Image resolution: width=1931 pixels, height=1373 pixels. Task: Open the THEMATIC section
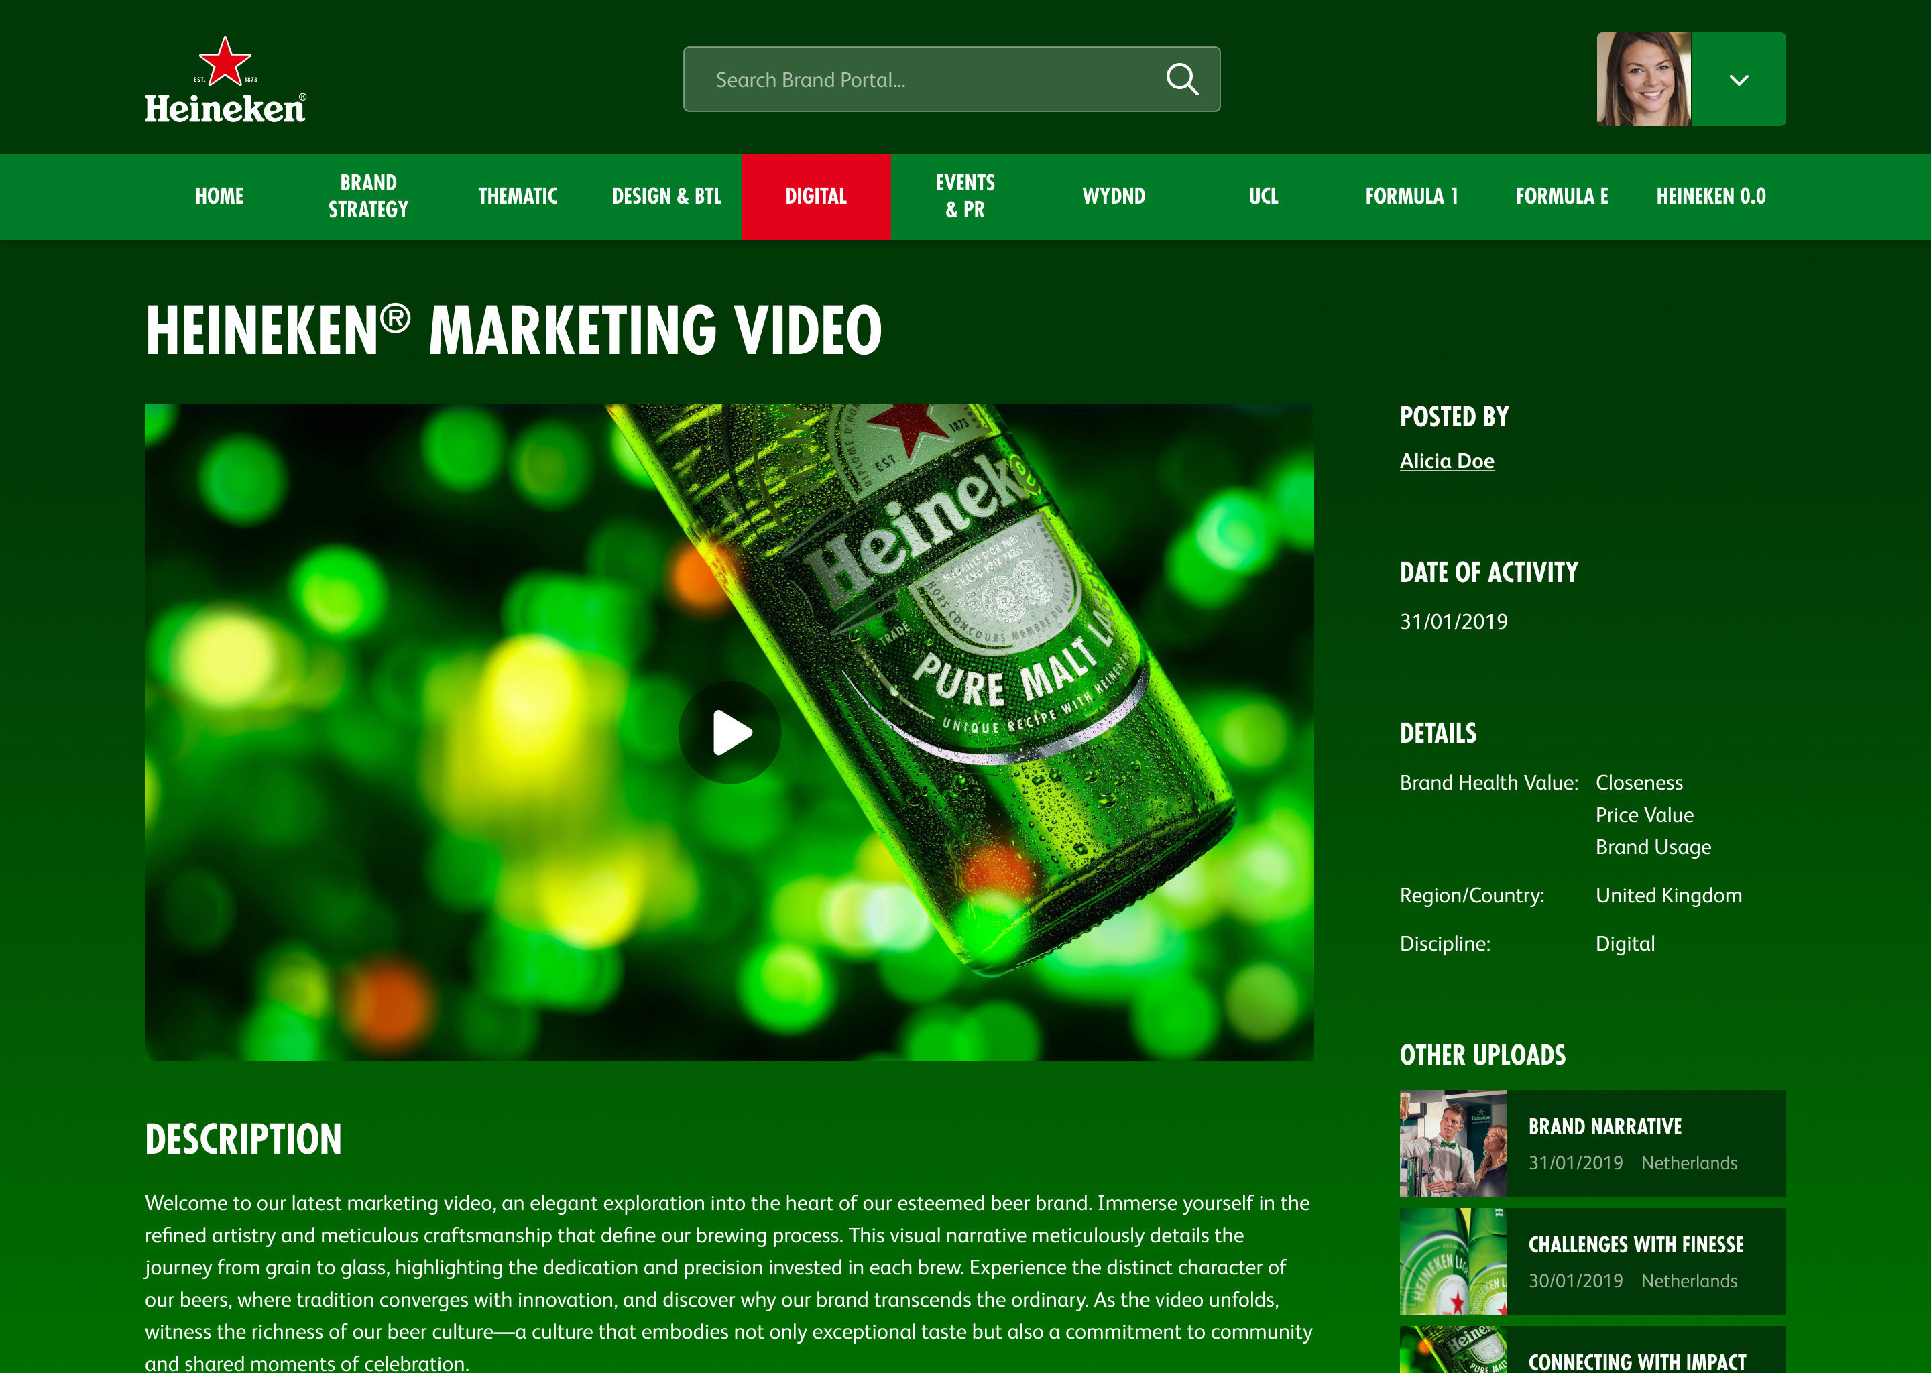click(518, 196)
